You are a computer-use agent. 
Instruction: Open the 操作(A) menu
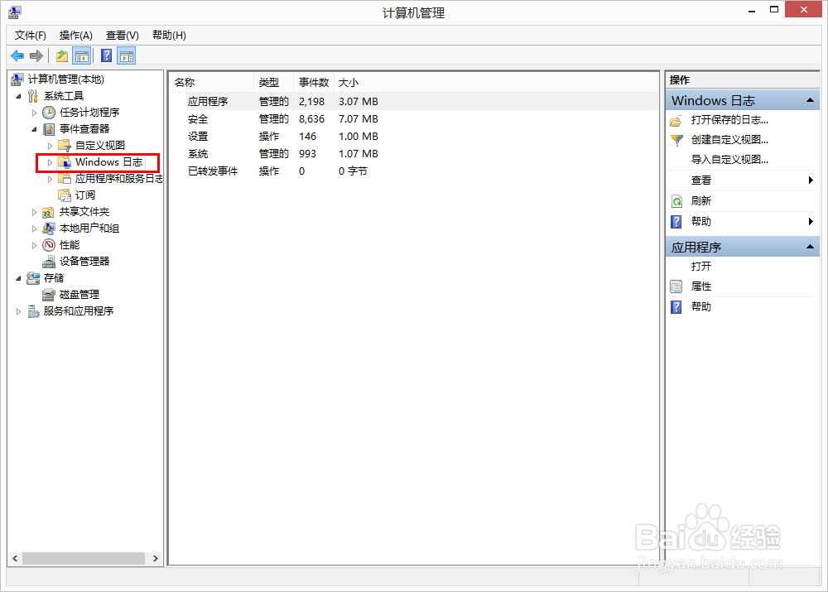(x=76, y=36)
